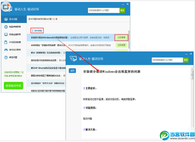This screenshot has width=195, height=142.
Task: Click the 返回 button in front window
Action: [72, 71]
